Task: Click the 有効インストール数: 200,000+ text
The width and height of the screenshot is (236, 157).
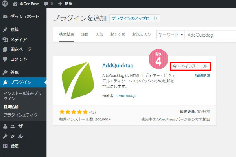Action: click(85, 119)
